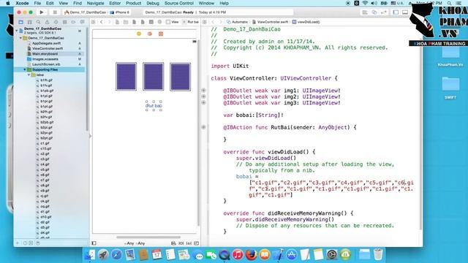This screenshot has height=263, width=468.
Task: Collapse the Demo_17_DanhBaiCao project root
Action: (x=17, y=31)
